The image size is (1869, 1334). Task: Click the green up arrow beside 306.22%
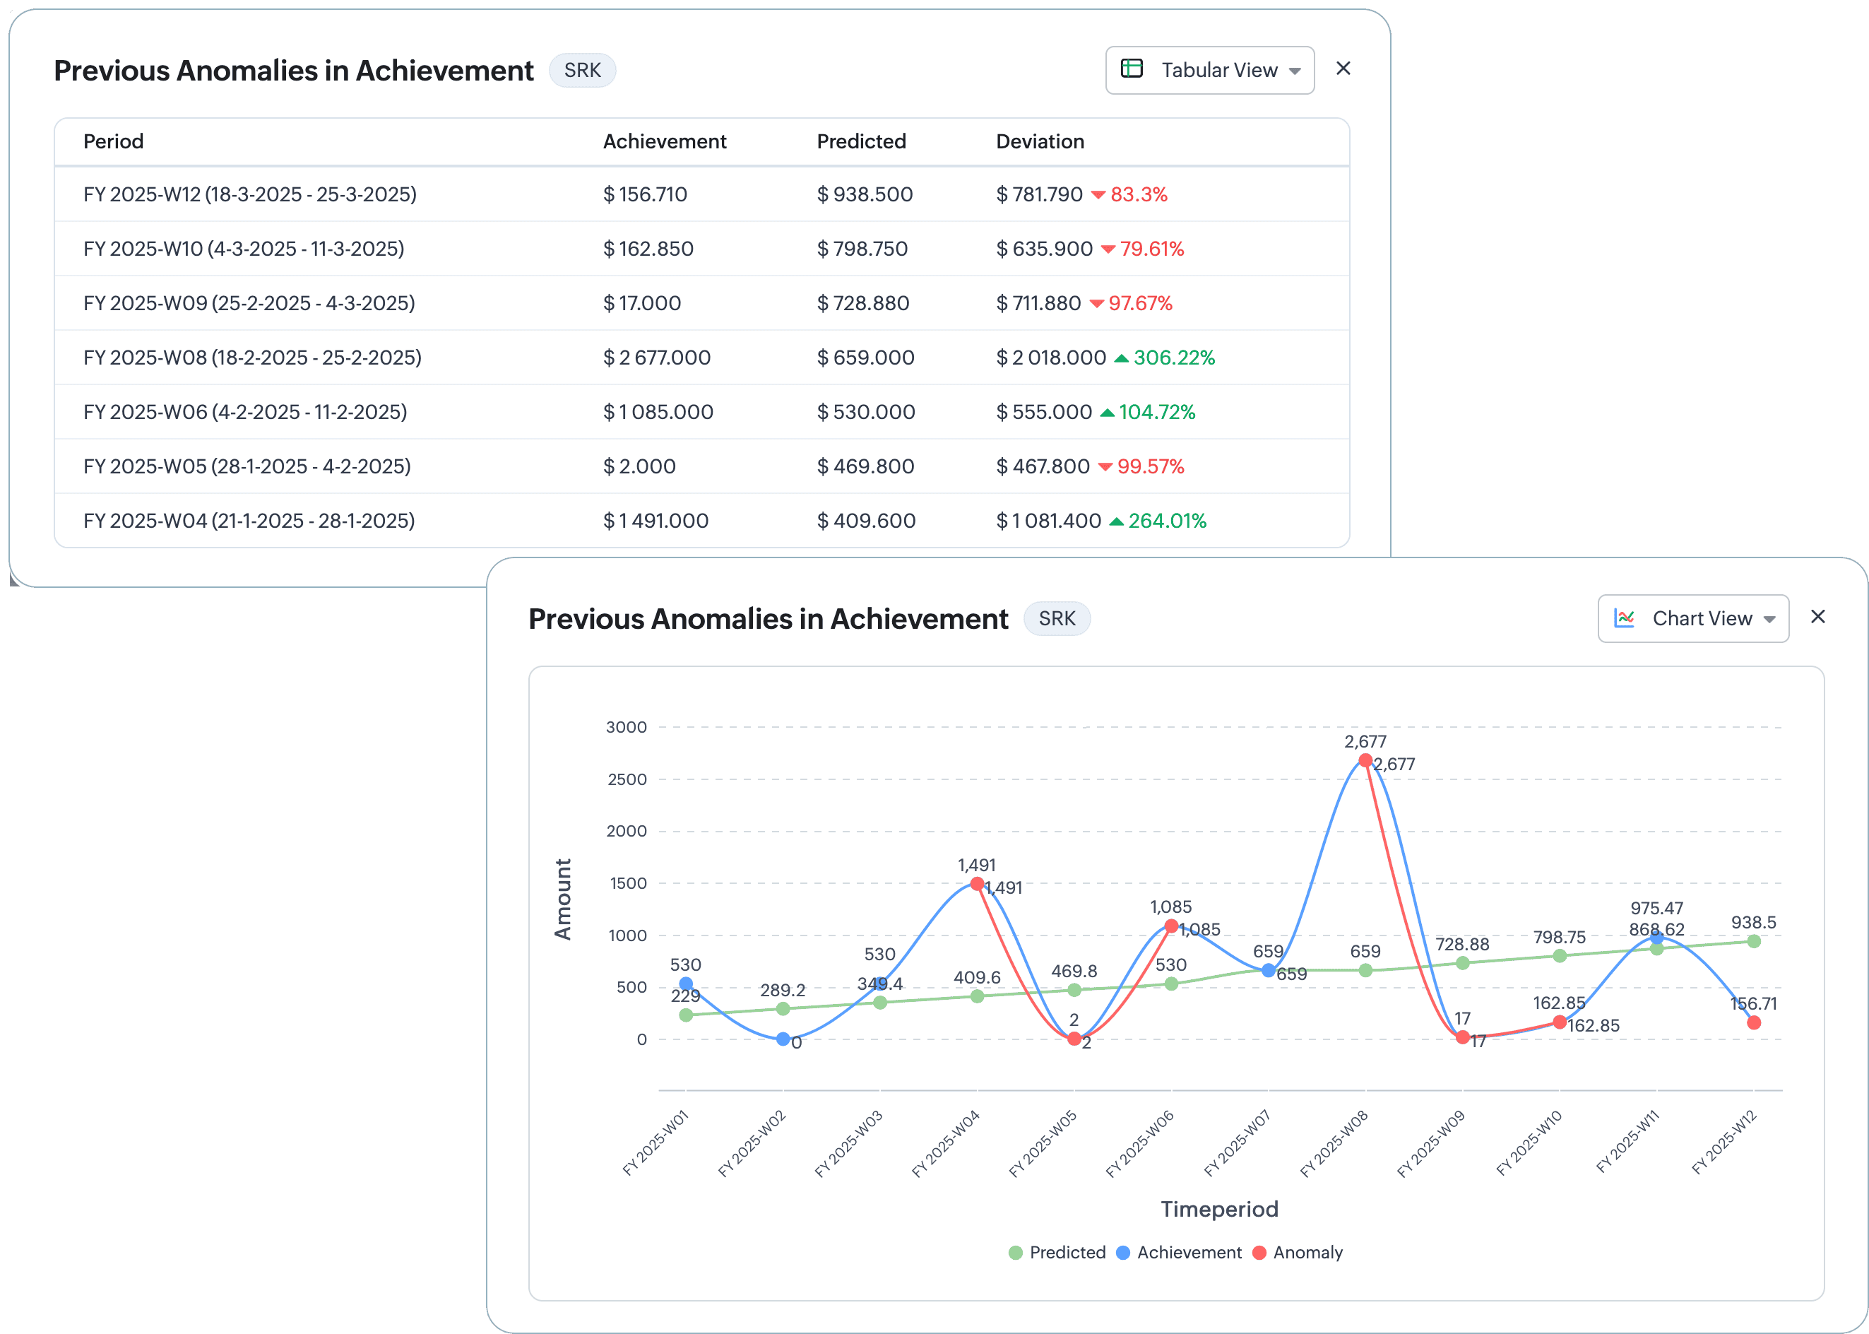[x=1121, y=358]
